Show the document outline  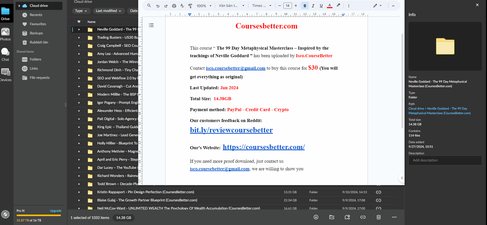pyautogui.click(x=151, y=25)
